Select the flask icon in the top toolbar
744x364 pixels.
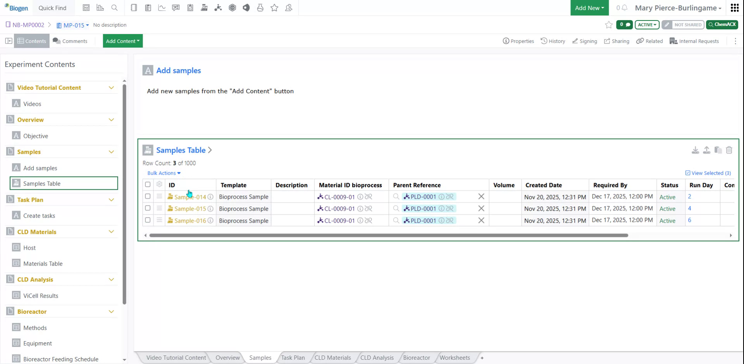tap(260, 8)
